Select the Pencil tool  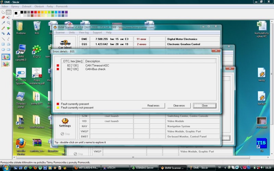click(3, 28)
